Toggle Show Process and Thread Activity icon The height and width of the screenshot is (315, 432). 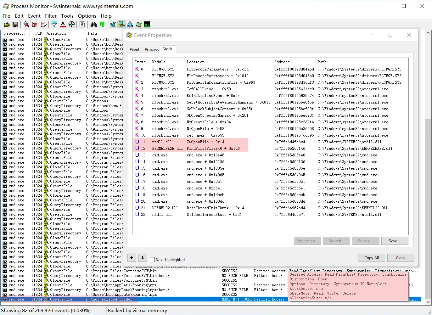[x=138, y=25]
